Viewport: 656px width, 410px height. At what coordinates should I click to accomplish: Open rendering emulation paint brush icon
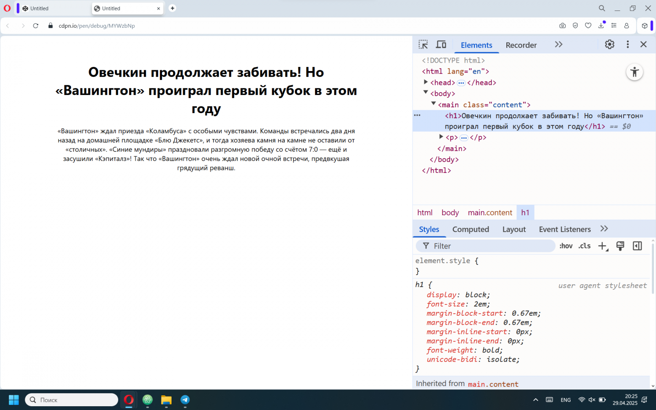point(620,246)
